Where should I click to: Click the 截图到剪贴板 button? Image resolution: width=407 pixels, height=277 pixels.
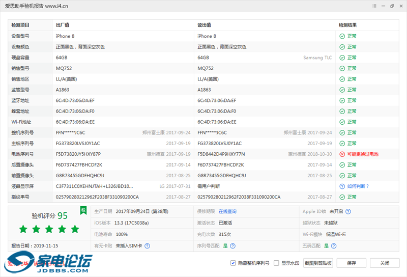pyautogui.click(x=318, y=263)
